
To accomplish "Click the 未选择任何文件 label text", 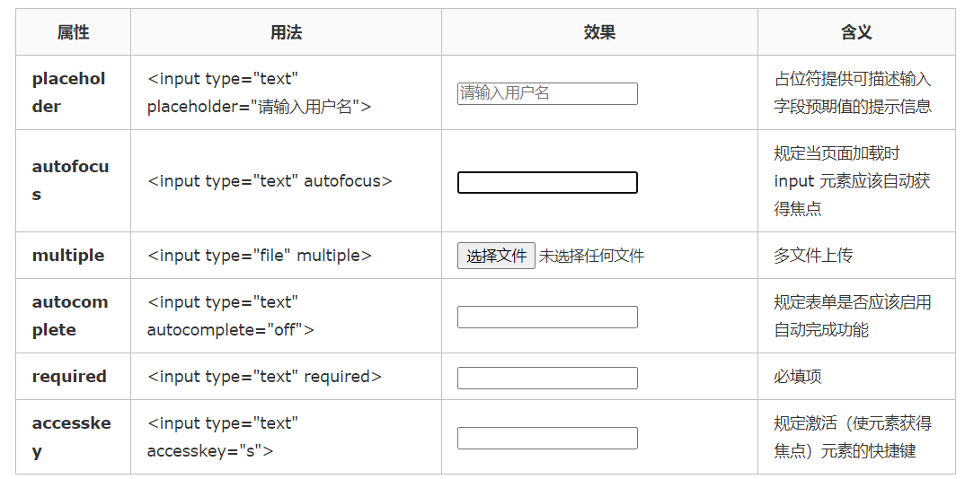I will 592,256.
